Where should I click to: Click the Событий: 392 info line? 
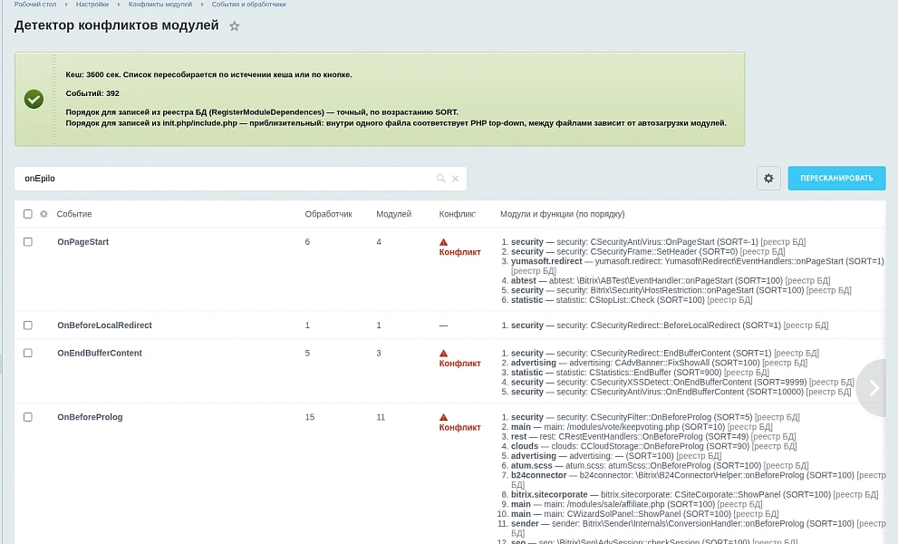coord(92,93)
